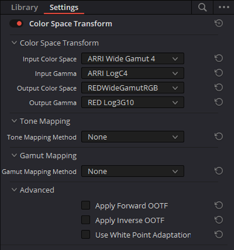234x250 pixels.
Task: Reset the Input Color Space value
Action: [219, 58]
